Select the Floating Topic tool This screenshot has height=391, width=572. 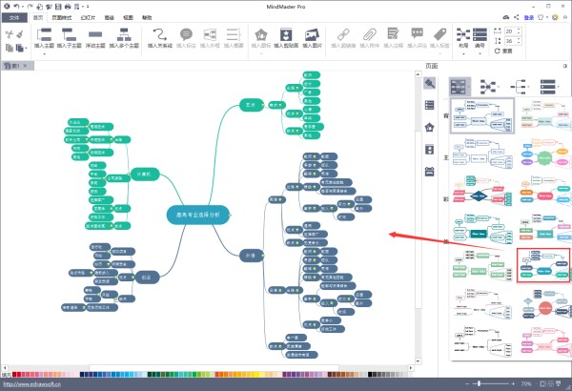click(95, 35)
